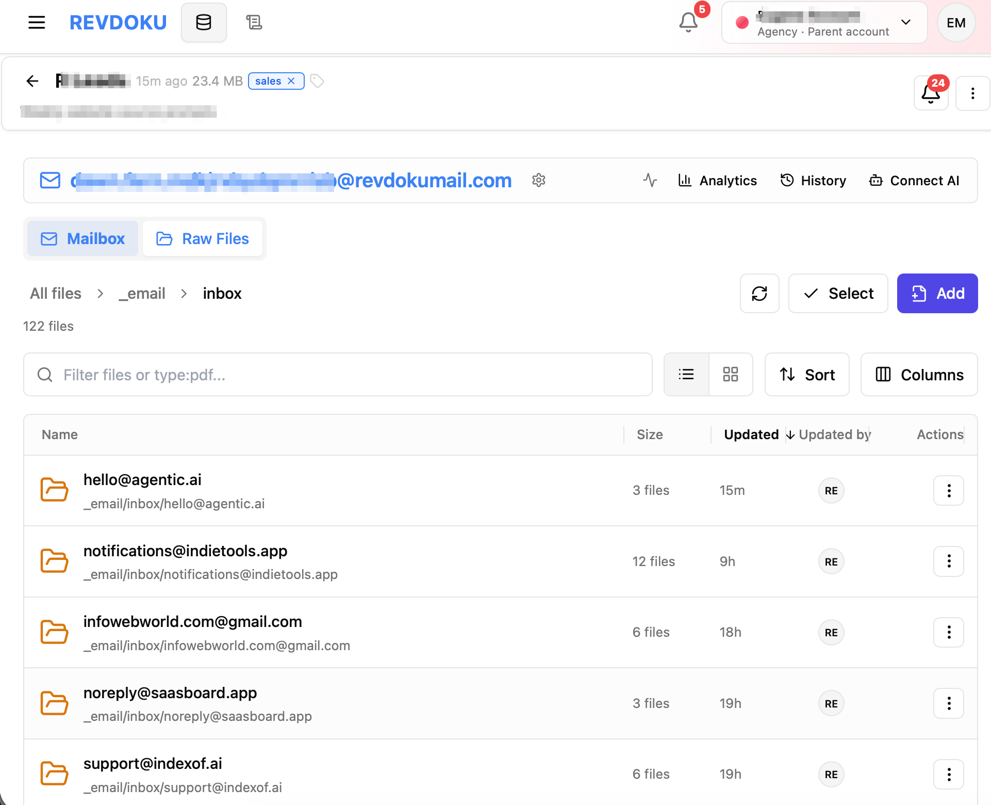Open actions menu for notifications@indietools.app
Screen dimensions: 991x805
949,561
